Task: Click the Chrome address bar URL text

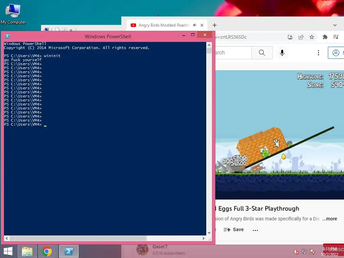Action: pyautogui.click(x=231, y=37)
